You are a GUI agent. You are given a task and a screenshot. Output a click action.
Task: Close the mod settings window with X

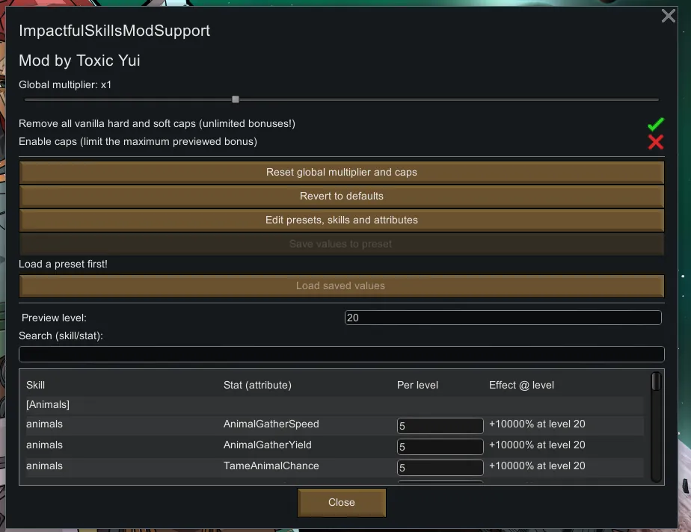[x=668, y=16]
